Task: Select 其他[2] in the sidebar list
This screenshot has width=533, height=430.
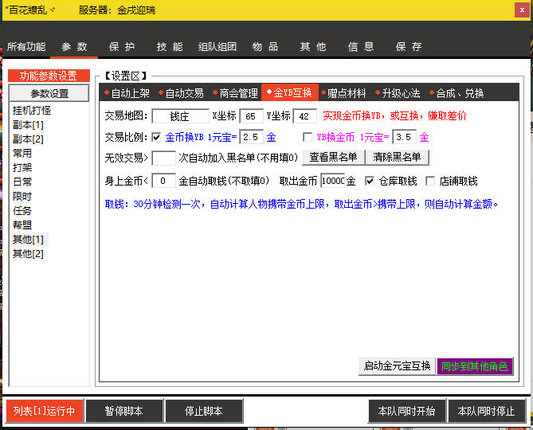Action: tap(28, 254)
